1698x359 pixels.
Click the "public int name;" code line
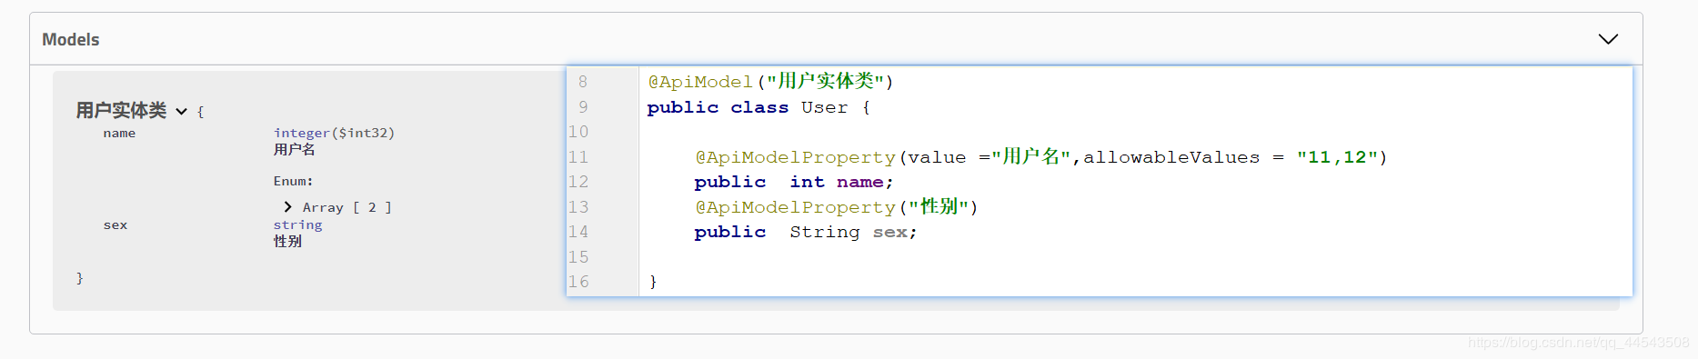(794, 182)
